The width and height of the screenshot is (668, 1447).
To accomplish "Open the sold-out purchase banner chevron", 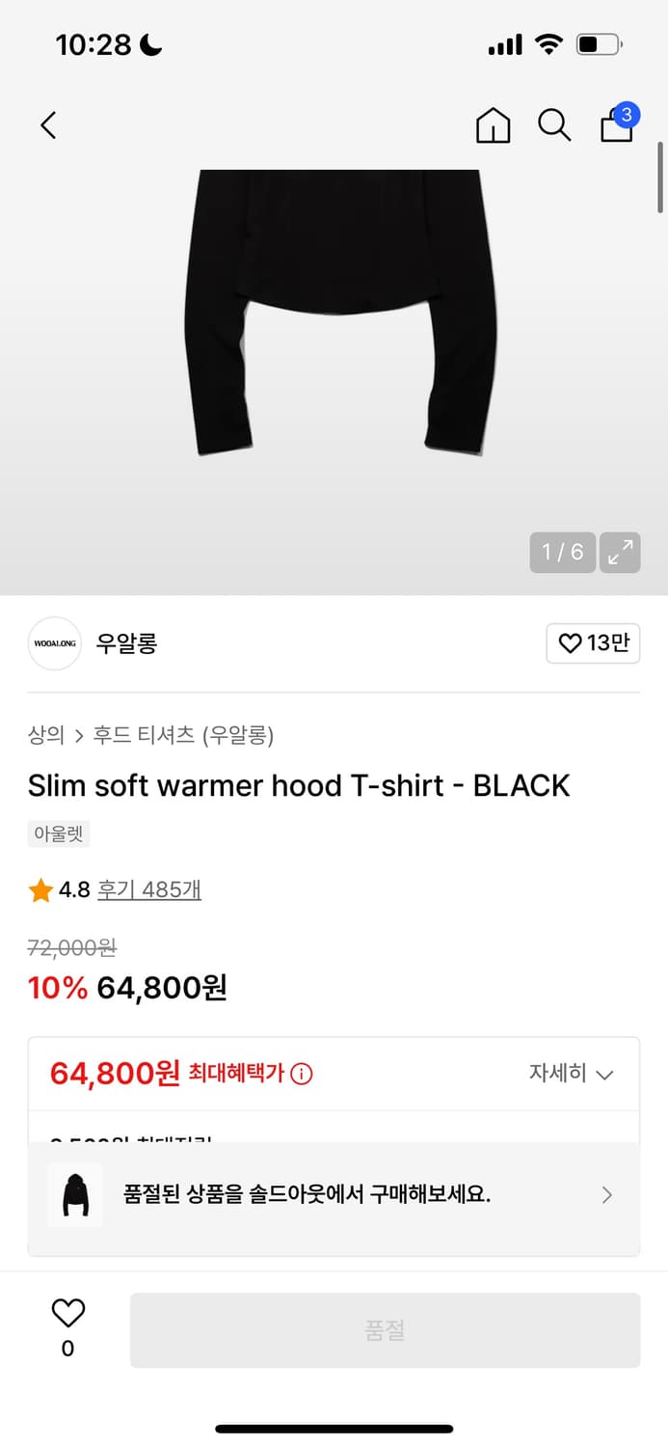I will pyautogui.click(x=606, y=1194).
